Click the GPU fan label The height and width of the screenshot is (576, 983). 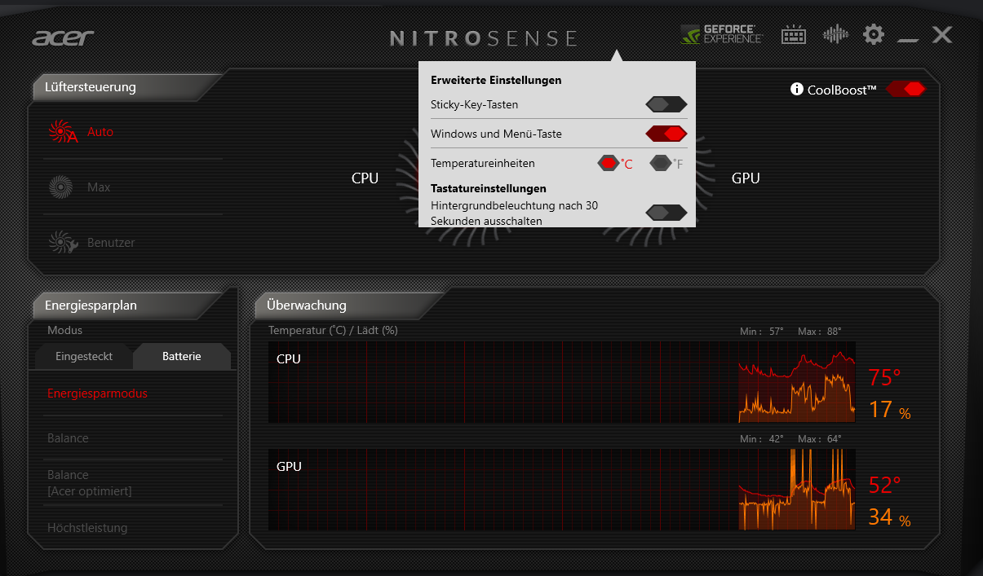coord(746,178)
